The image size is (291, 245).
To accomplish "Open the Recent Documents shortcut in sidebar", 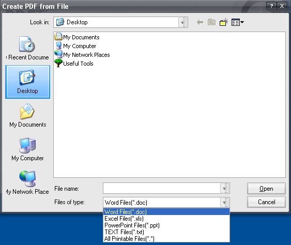I will click(27, 48).
